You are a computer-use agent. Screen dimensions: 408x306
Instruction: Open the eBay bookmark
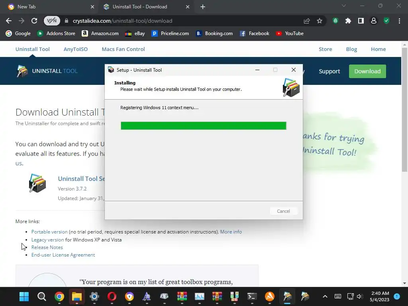(135, 33)
